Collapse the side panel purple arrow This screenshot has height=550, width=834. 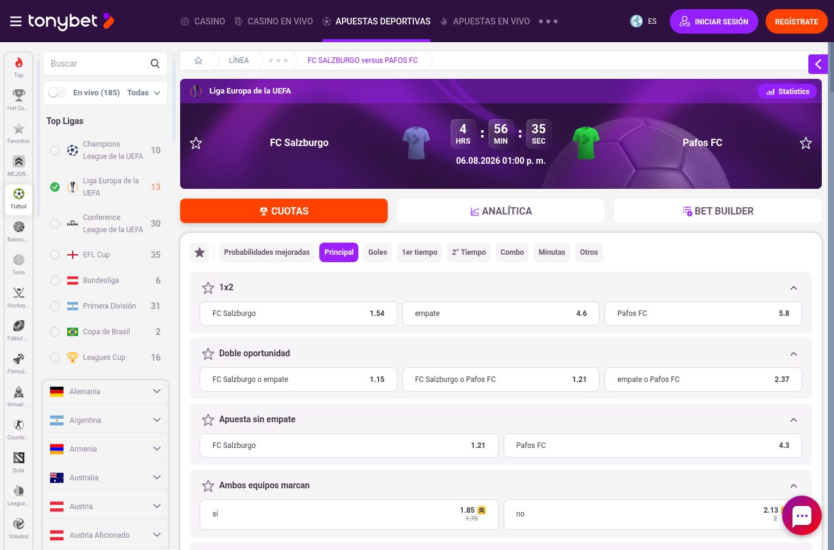[x=818, y=64]
